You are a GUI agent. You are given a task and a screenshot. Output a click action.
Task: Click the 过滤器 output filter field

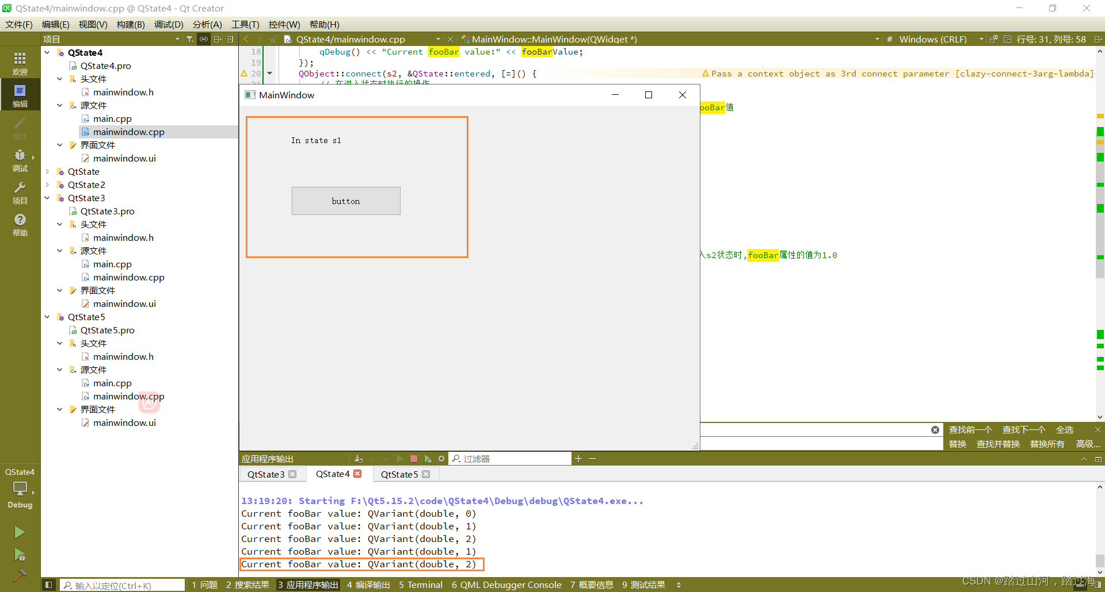click(511, 459)
